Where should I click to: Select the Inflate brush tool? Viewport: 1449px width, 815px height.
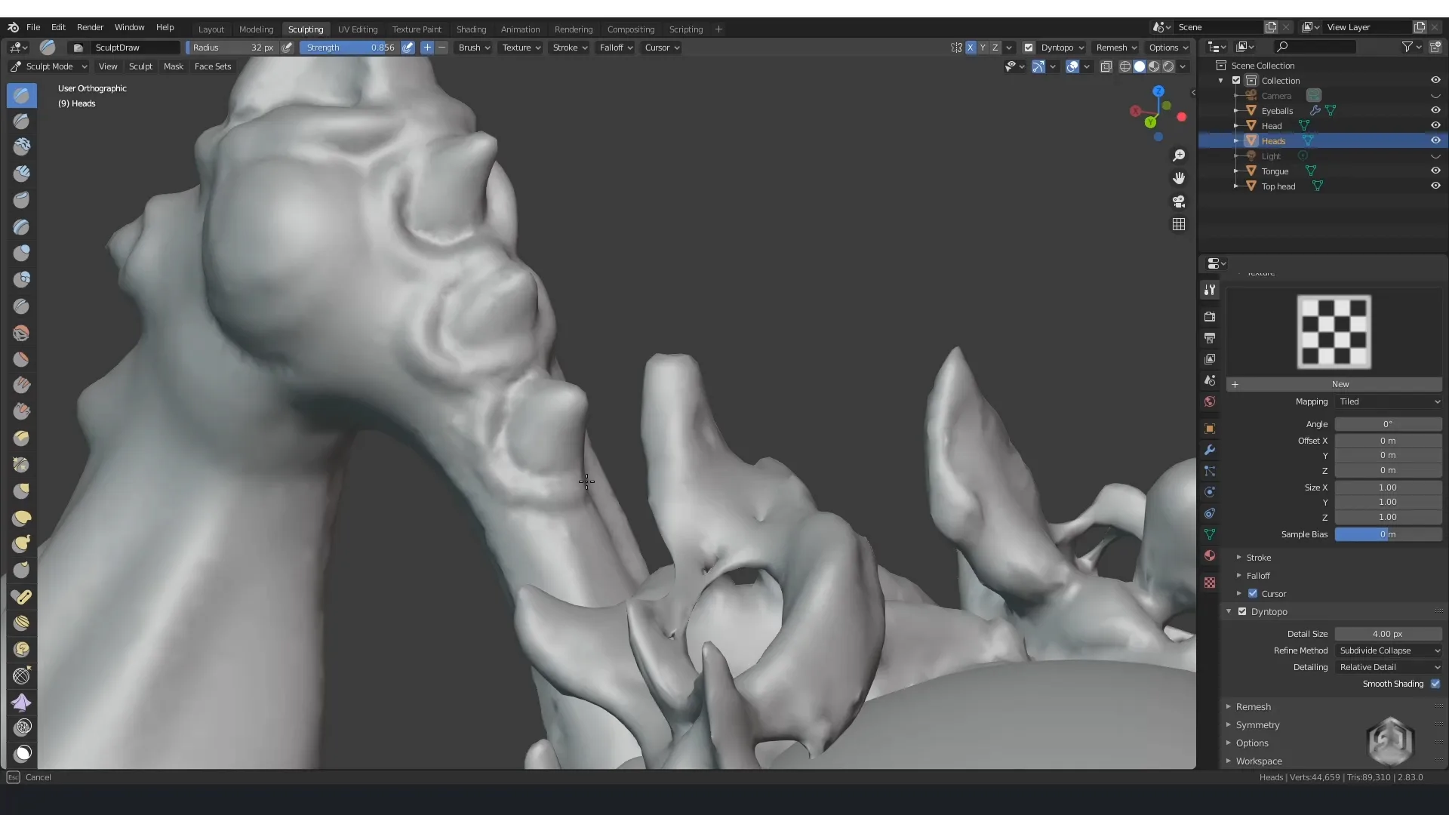point(22,253)
